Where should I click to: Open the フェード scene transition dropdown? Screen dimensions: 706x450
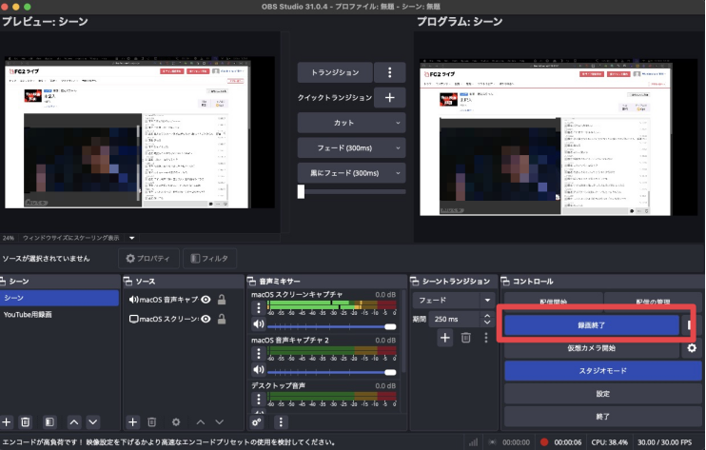[452, 299]
